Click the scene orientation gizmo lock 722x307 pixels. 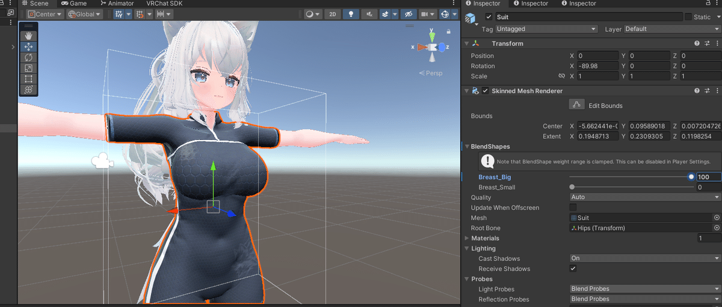448,31
